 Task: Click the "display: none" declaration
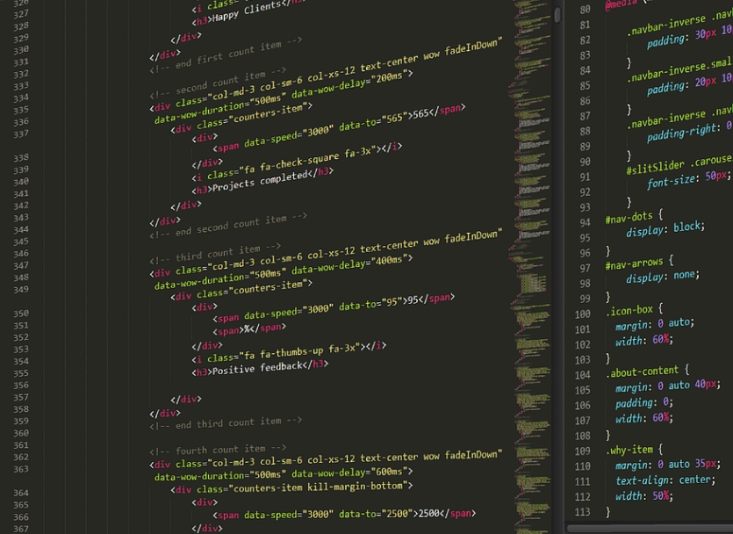pyautogui.click(x=662, y=276)
